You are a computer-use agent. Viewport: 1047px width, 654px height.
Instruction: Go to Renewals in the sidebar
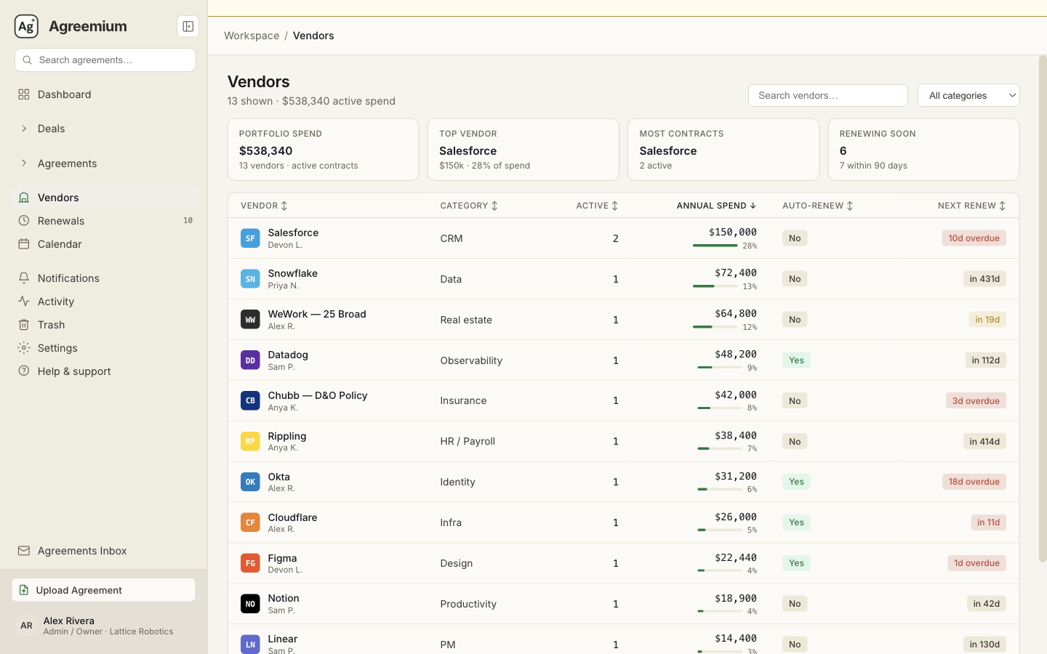tap(105, 221)
